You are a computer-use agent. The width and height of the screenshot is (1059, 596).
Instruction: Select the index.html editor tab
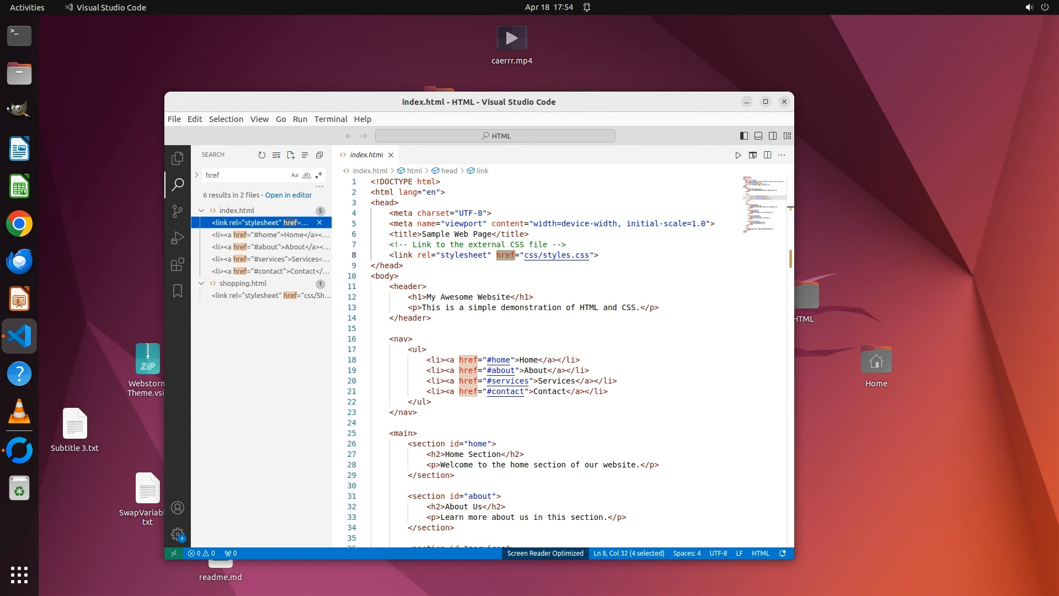pos(366,155)
